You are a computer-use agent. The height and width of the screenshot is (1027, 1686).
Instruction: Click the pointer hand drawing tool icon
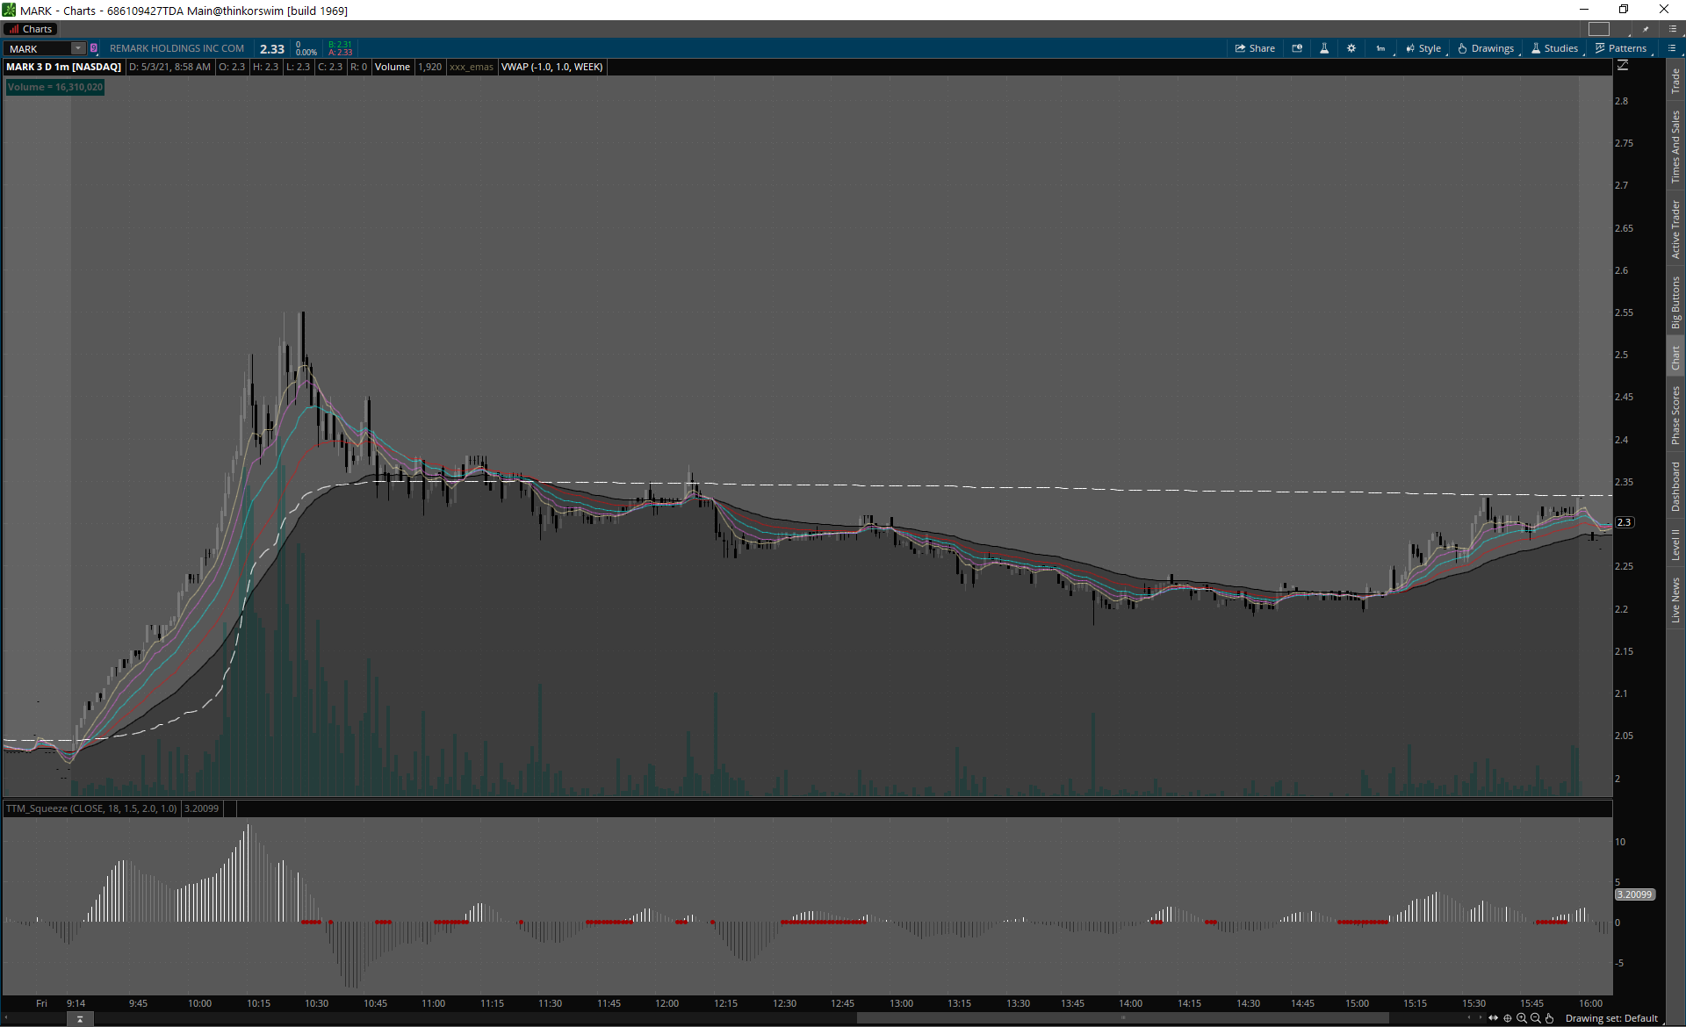coord(1550,1018)
